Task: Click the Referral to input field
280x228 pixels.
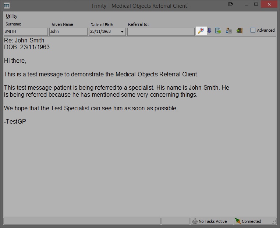Action: click(161, 32)
